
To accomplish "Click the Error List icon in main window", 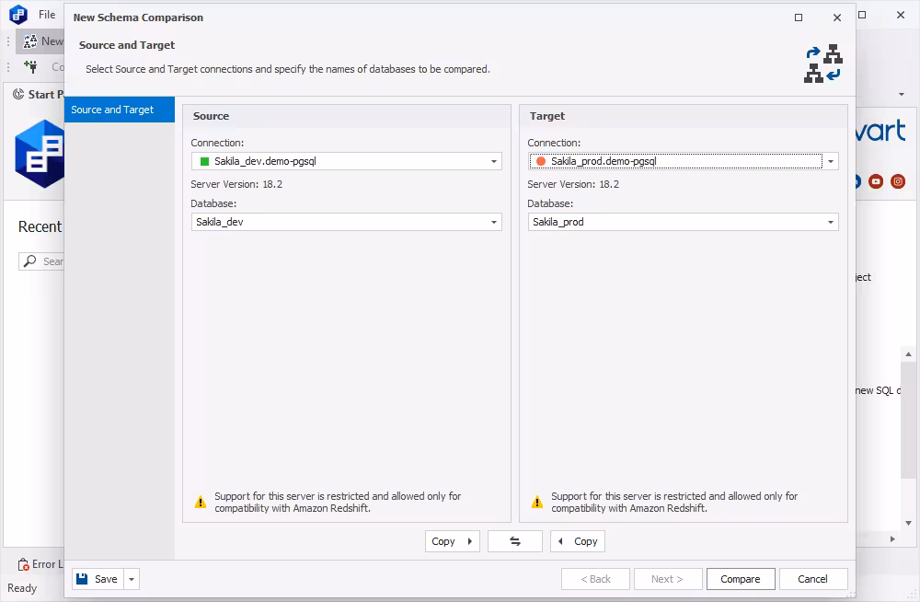I will [24, 564].
